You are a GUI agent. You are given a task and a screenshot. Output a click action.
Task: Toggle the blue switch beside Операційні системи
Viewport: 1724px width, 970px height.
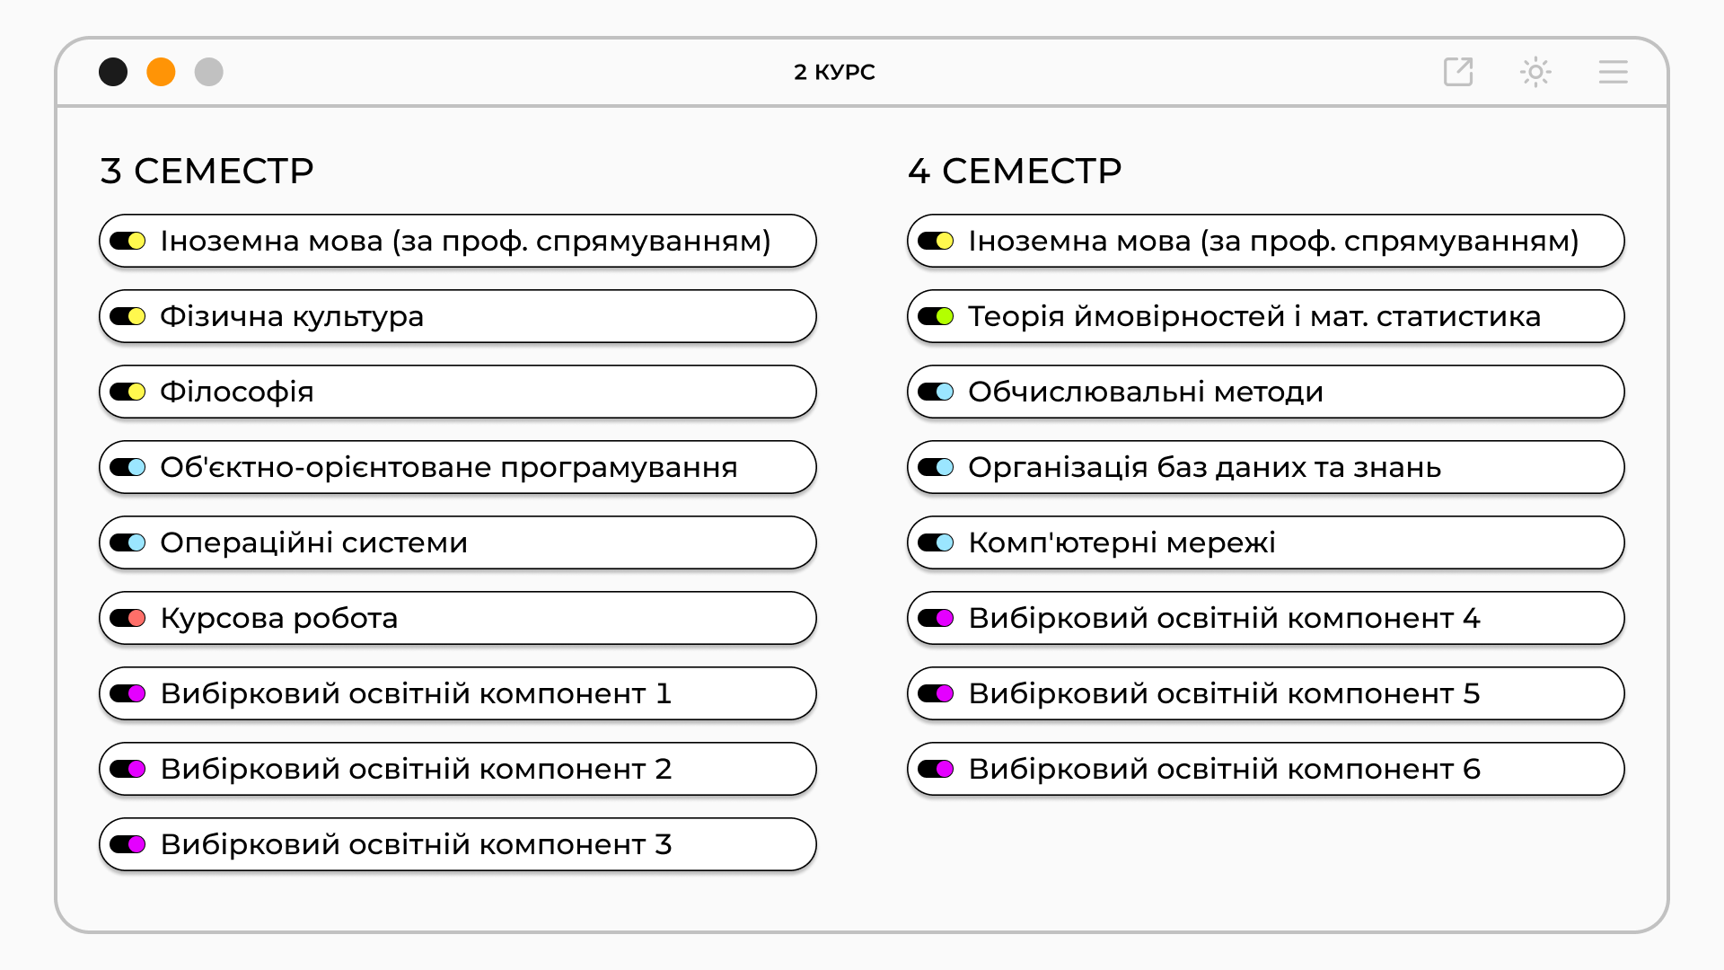point(128,542)
